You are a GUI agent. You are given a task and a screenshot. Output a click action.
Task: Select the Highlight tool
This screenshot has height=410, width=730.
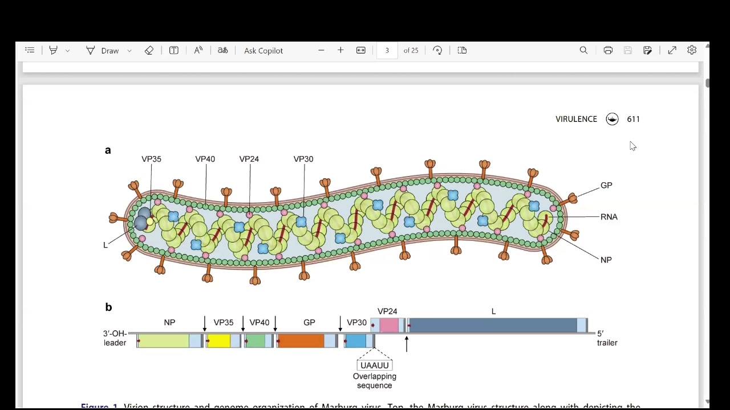point(53,51)
